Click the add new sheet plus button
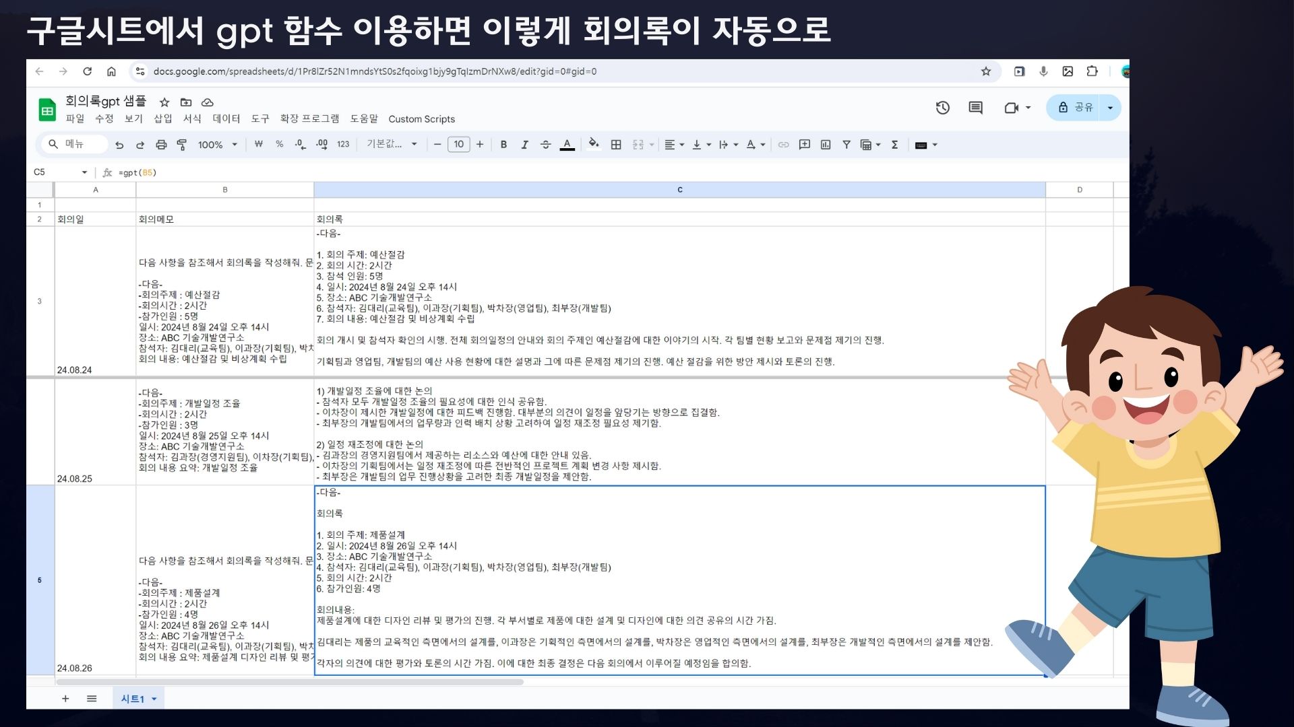 65,699
